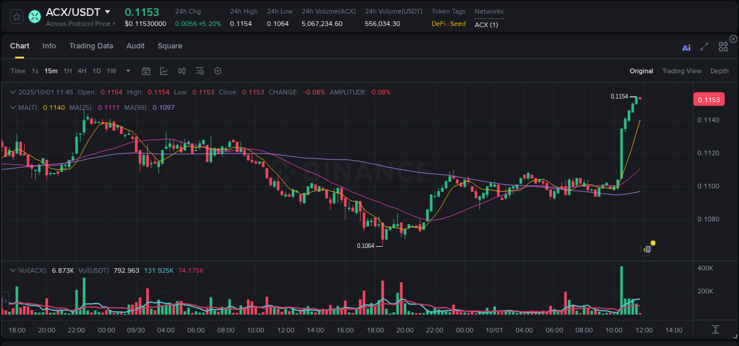Open the indicator settings icon
739x346 pixels.
coord(200,71)
